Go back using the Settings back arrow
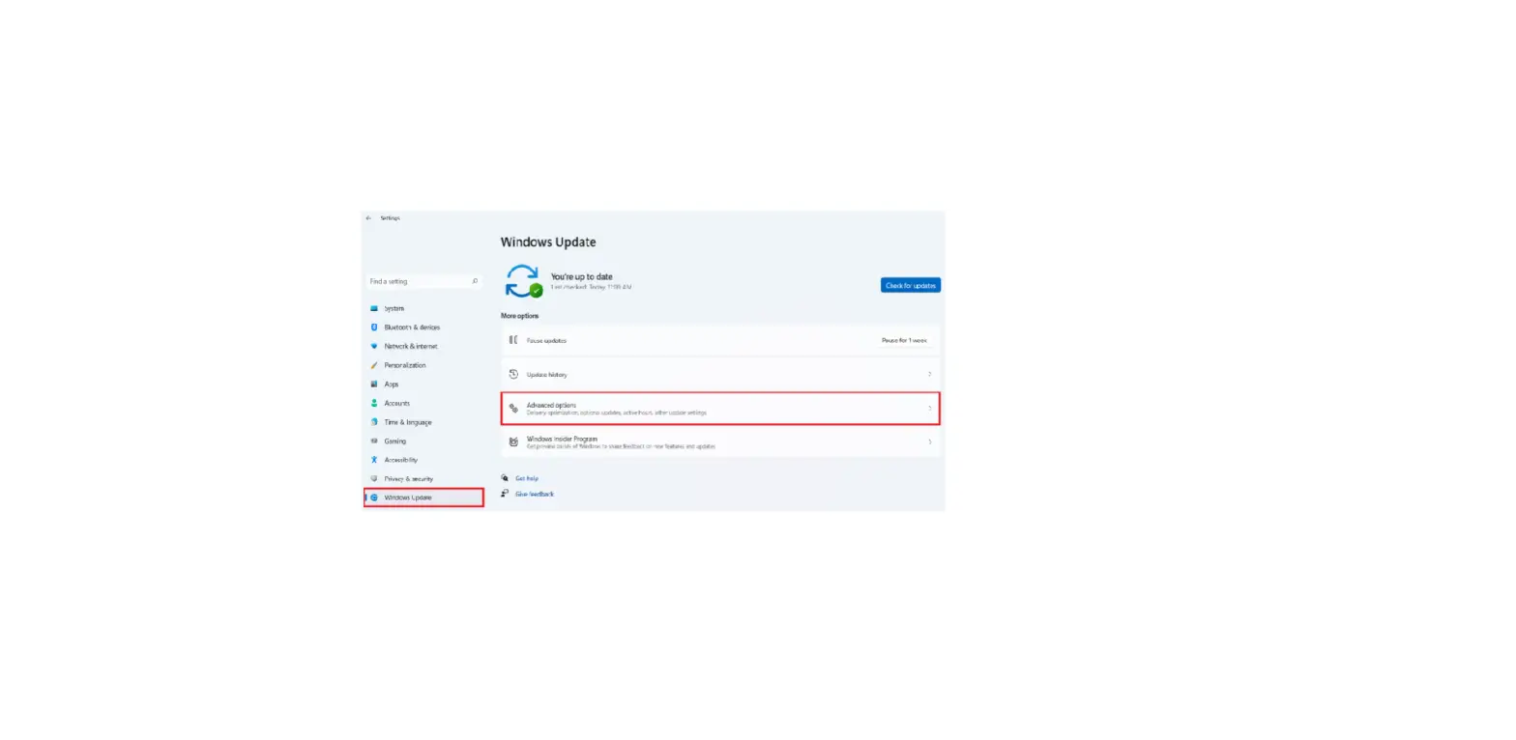The image size is (1516, 740). (368, 218)
